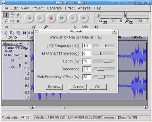Click the LFO Start Phase input field
This screenshot has width=152, height=122.
[x=87, y=53]
